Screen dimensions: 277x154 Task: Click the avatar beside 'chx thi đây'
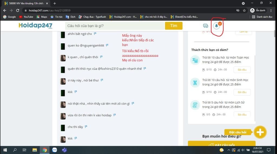coord(63,128)
